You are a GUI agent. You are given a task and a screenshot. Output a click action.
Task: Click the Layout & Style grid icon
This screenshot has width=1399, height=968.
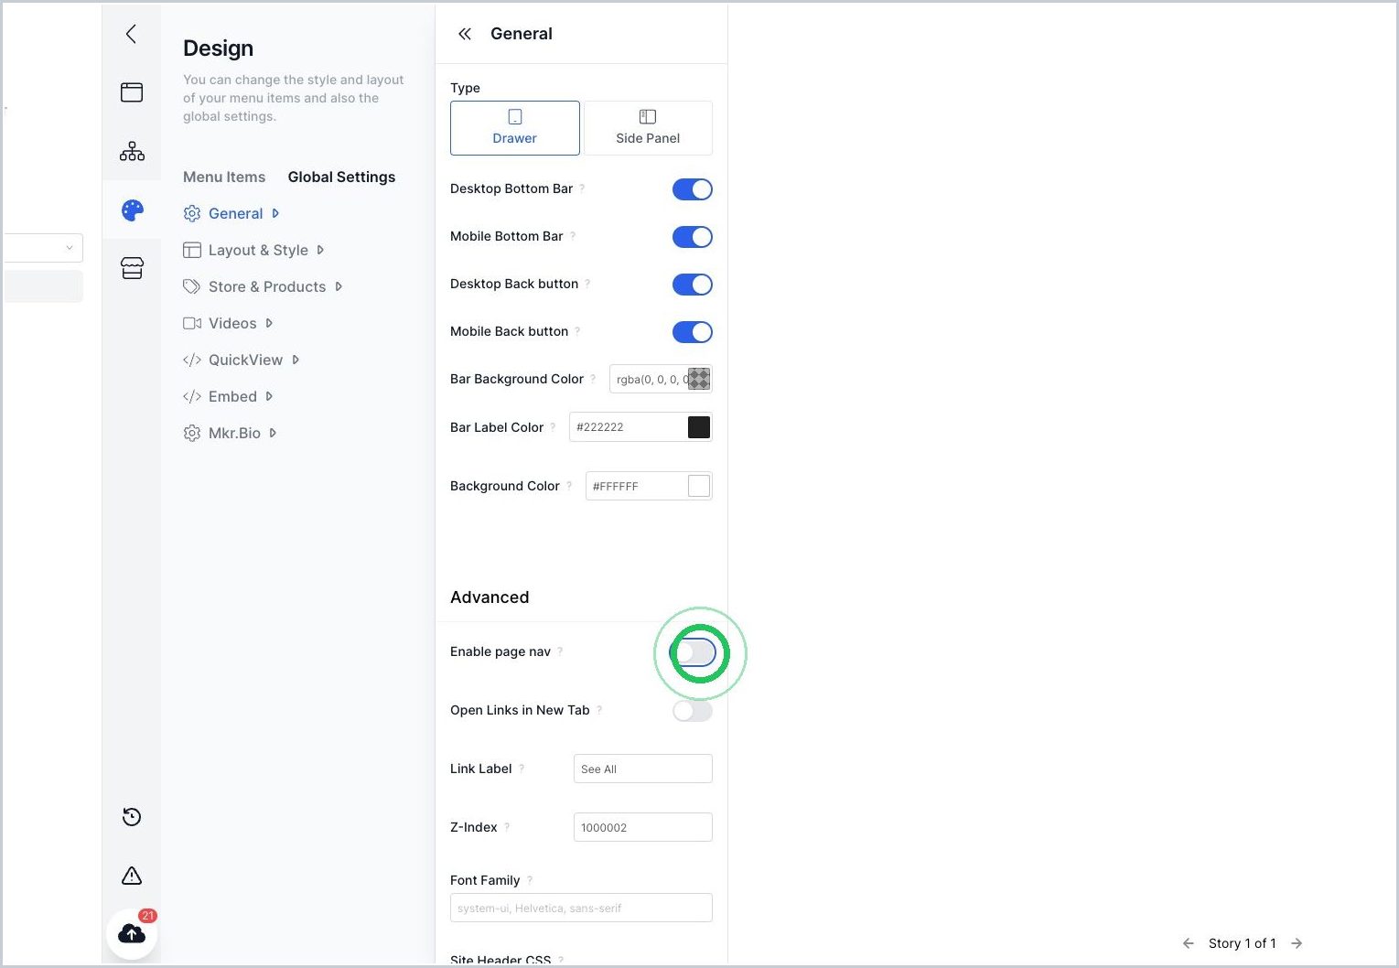coord(192,250)
